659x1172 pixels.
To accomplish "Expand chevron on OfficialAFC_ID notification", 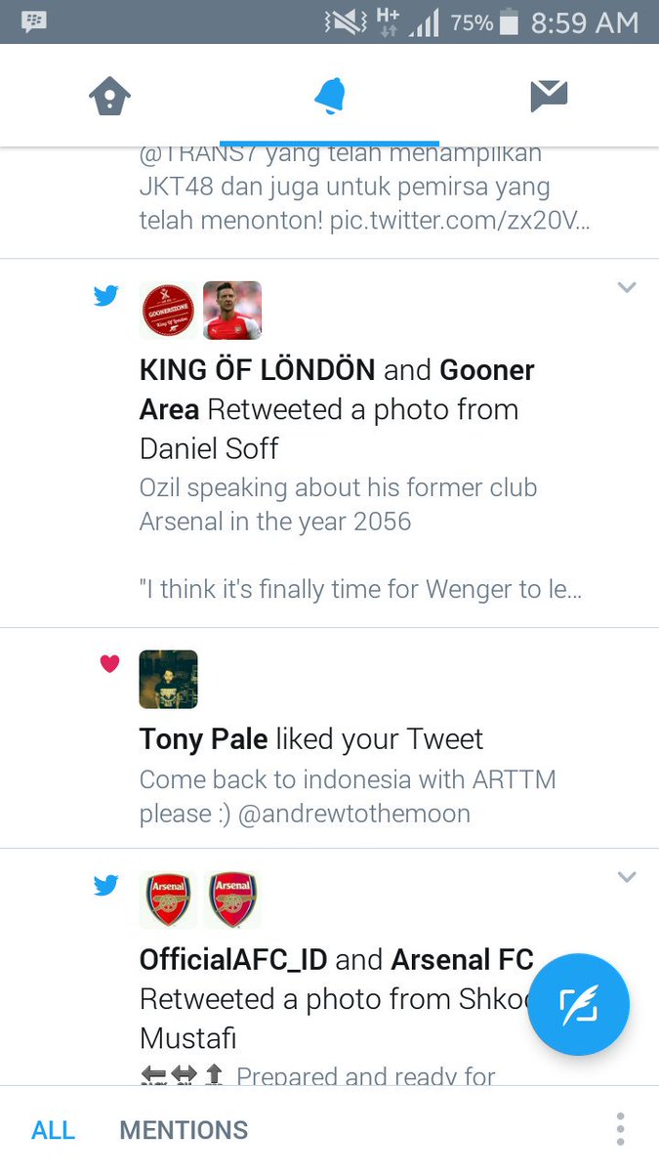I will click(x=627, y=877).
